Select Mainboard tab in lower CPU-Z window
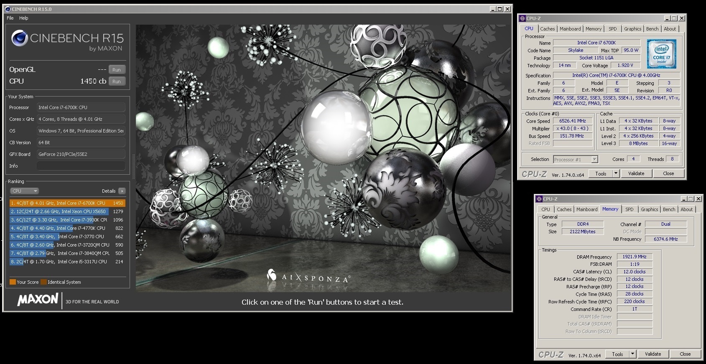This screenshot has height=364, width=706. pyautogui.click(x=587, y=209)
